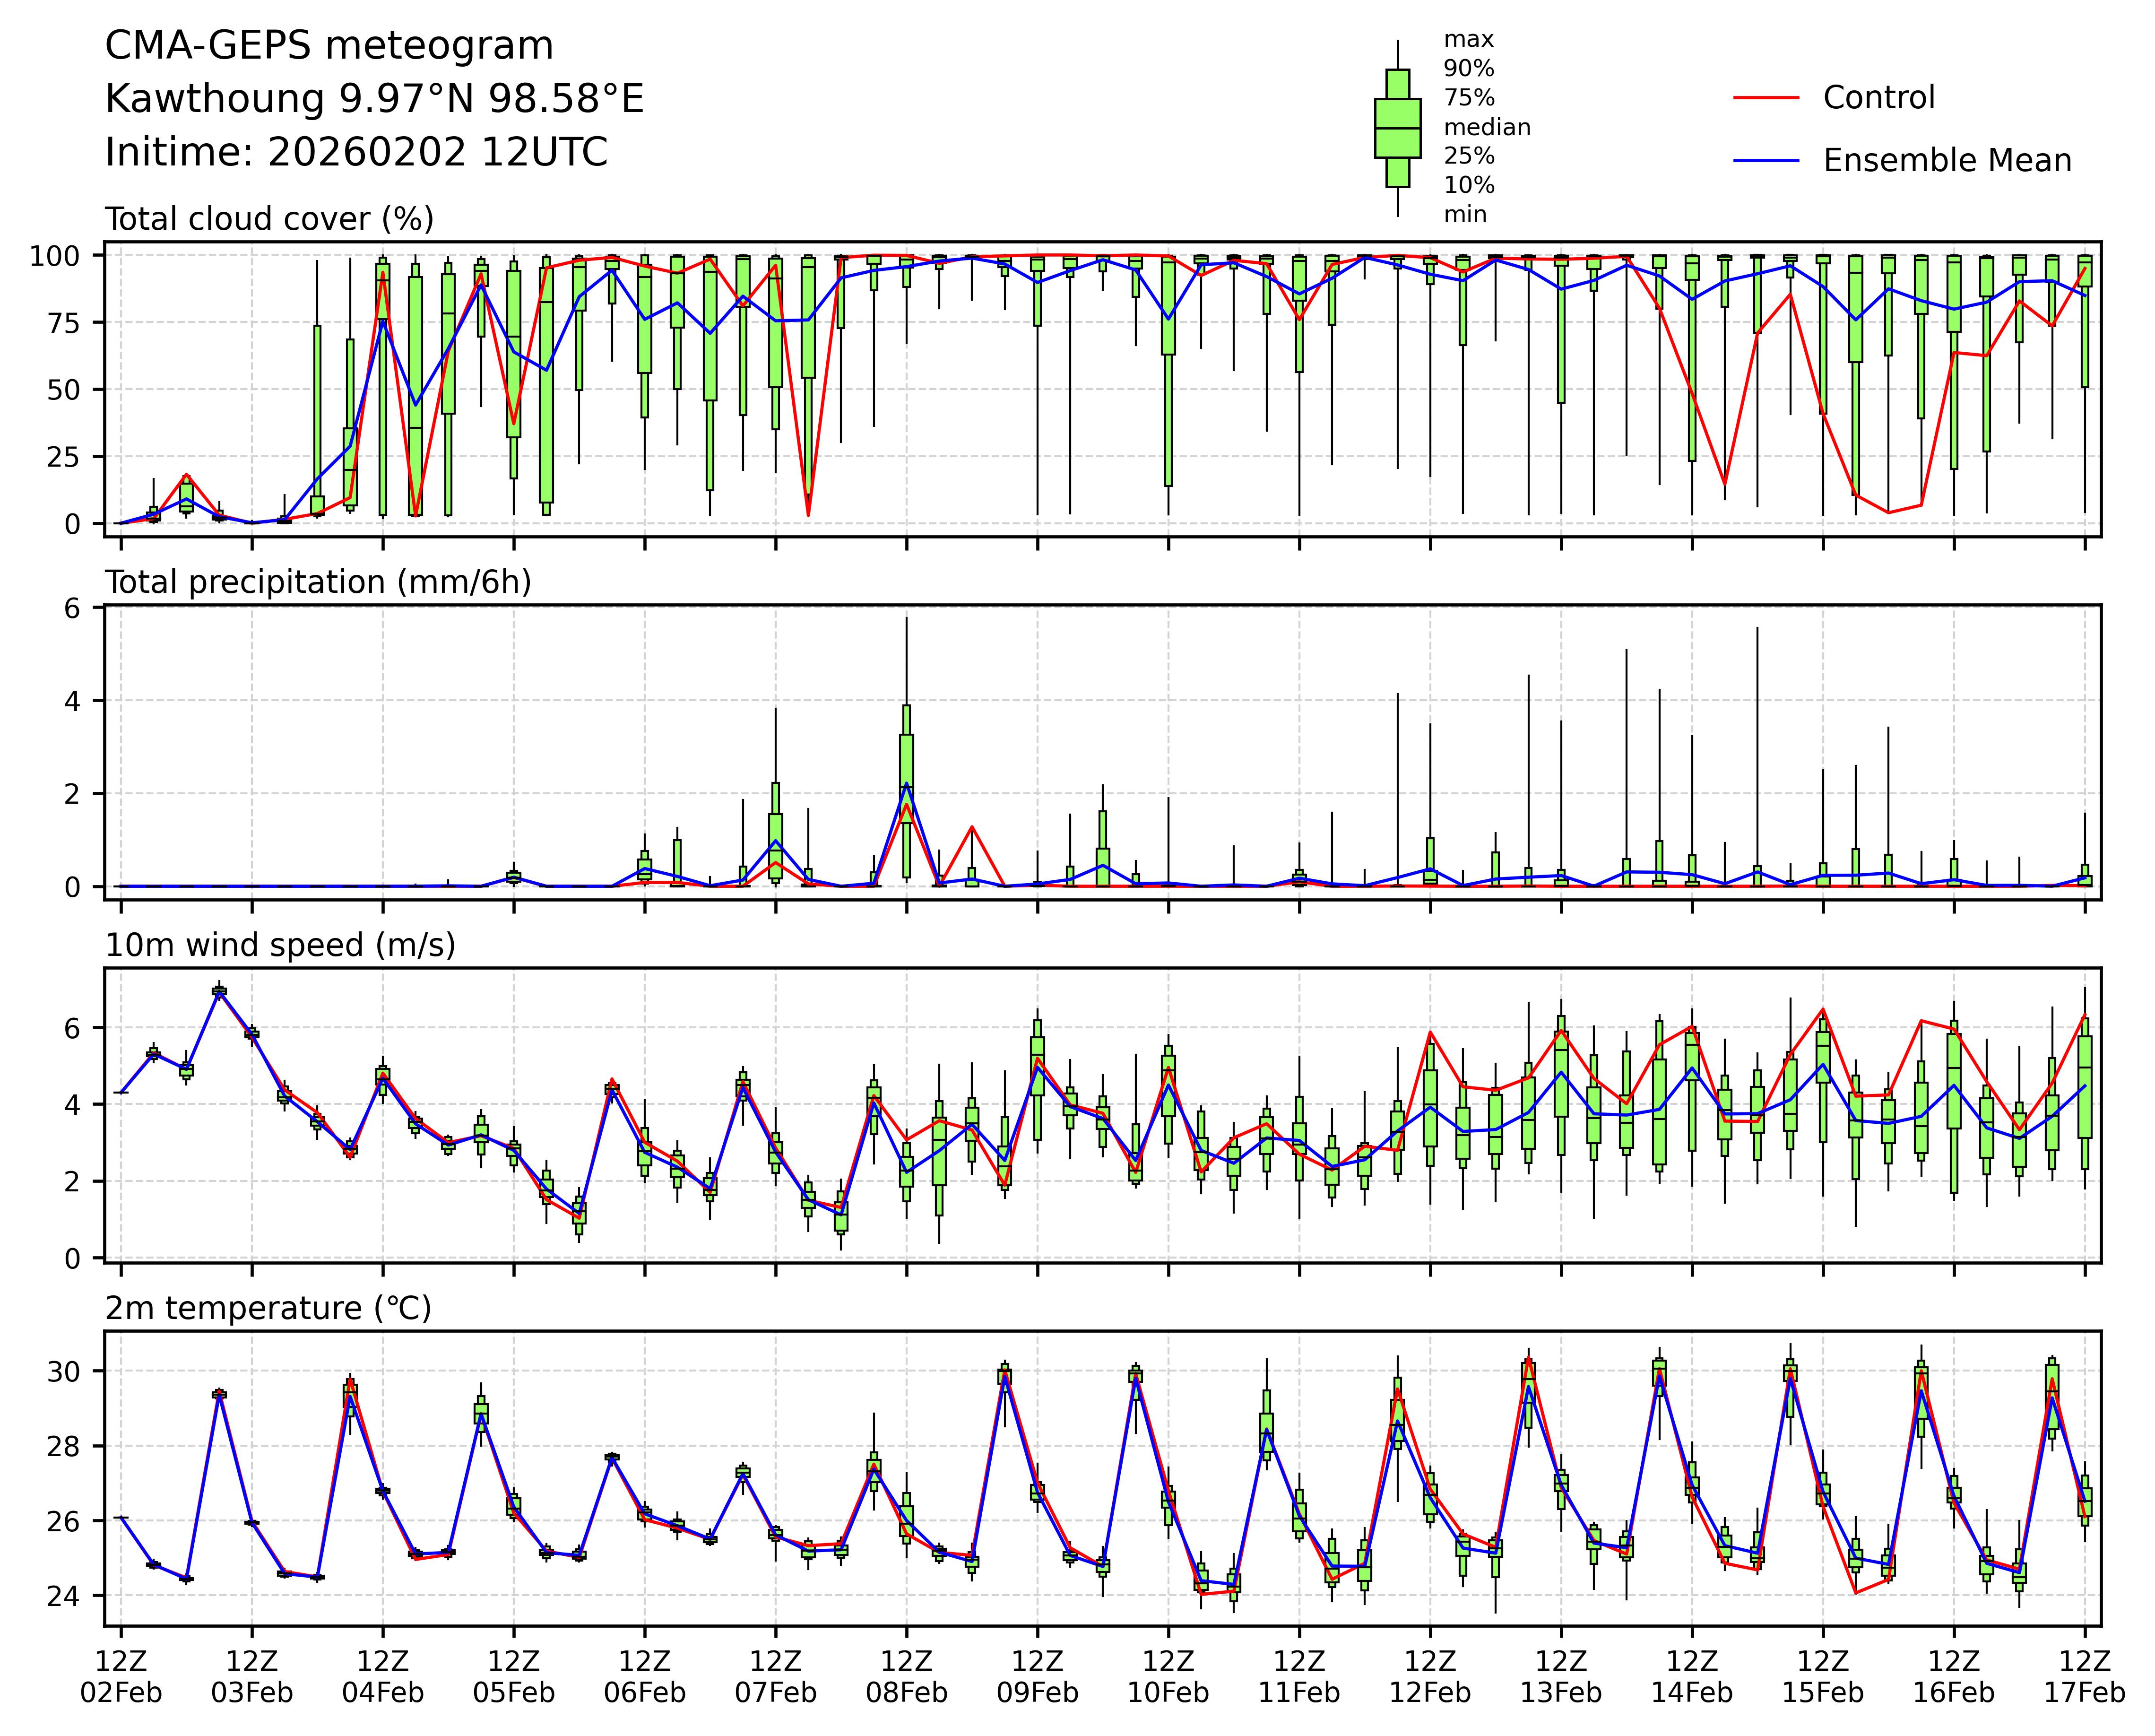Click the '12Z 02Feb' x-axis tick label
The image size is (2155, 1736).
click(121, 1677)
